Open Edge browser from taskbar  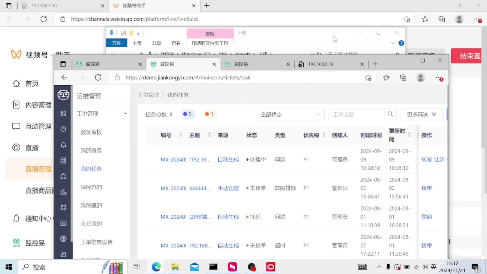[156, 267]
